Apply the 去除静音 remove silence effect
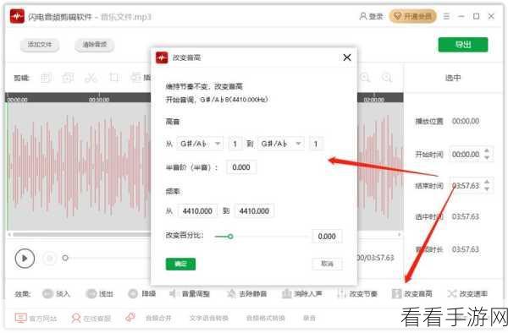508x333 pixels. (247, 294)
